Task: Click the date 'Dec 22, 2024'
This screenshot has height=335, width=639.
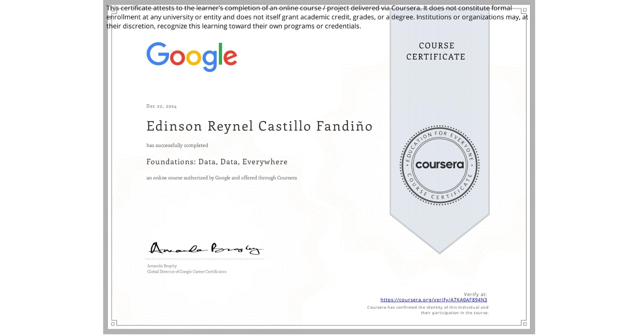Action: tap(161, 106)
